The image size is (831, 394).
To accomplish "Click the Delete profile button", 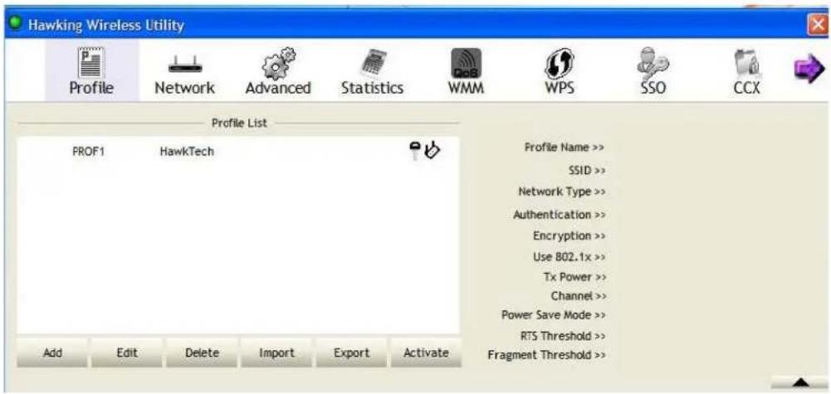I will [202, 353].
